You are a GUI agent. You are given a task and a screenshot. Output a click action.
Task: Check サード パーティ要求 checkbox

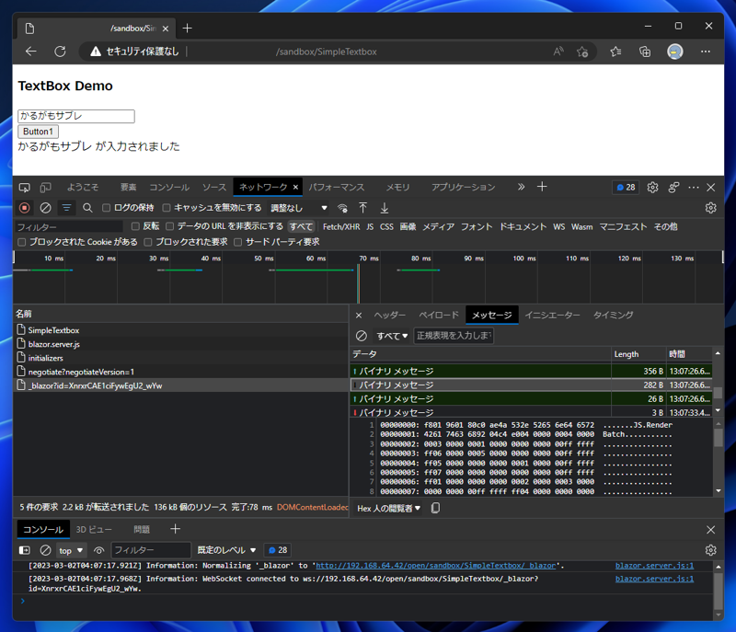238,242
